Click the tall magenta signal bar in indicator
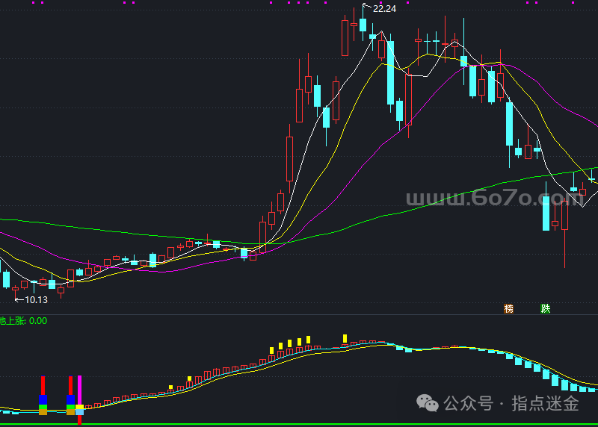Image resolution: width=598 pixels, height=427 pixels. pyautogui.click(x=80, y=390)
